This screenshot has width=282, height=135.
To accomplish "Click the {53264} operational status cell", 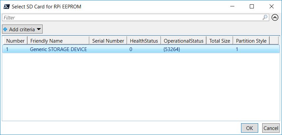I will coord(172,49).
